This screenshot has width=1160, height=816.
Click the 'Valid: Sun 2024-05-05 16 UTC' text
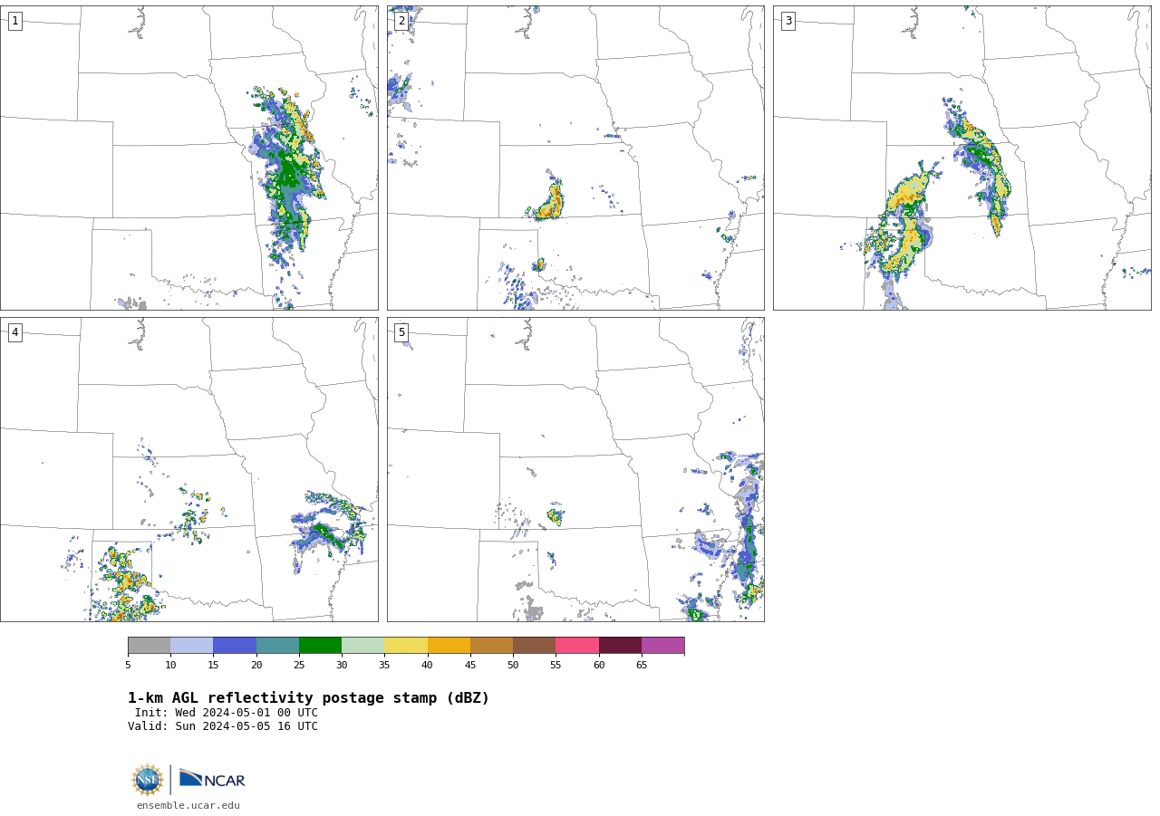(223, 726)
